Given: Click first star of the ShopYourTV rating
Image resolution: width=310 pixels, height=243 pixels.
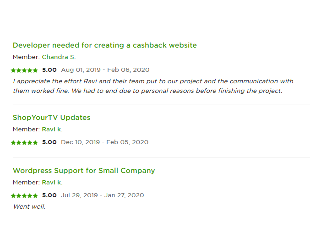Looking at the screenshot, I should point(13,142).
